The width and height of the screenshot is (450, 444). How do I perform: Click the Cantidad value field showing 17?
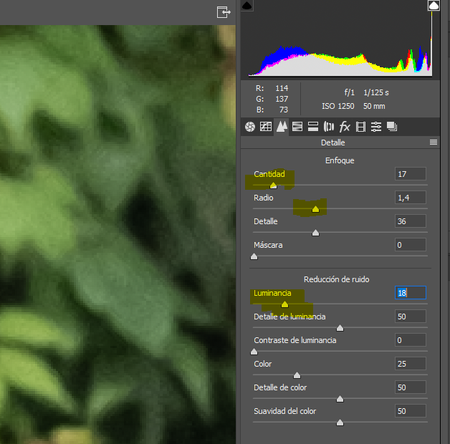(411, 174)
